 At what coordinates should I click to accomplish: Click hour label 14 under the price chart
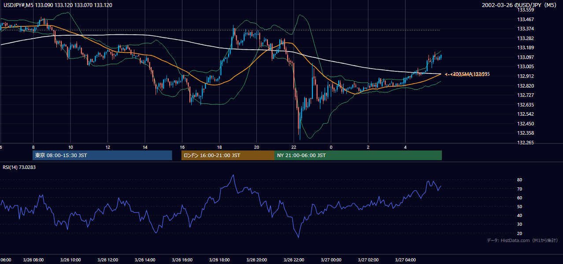145,147
